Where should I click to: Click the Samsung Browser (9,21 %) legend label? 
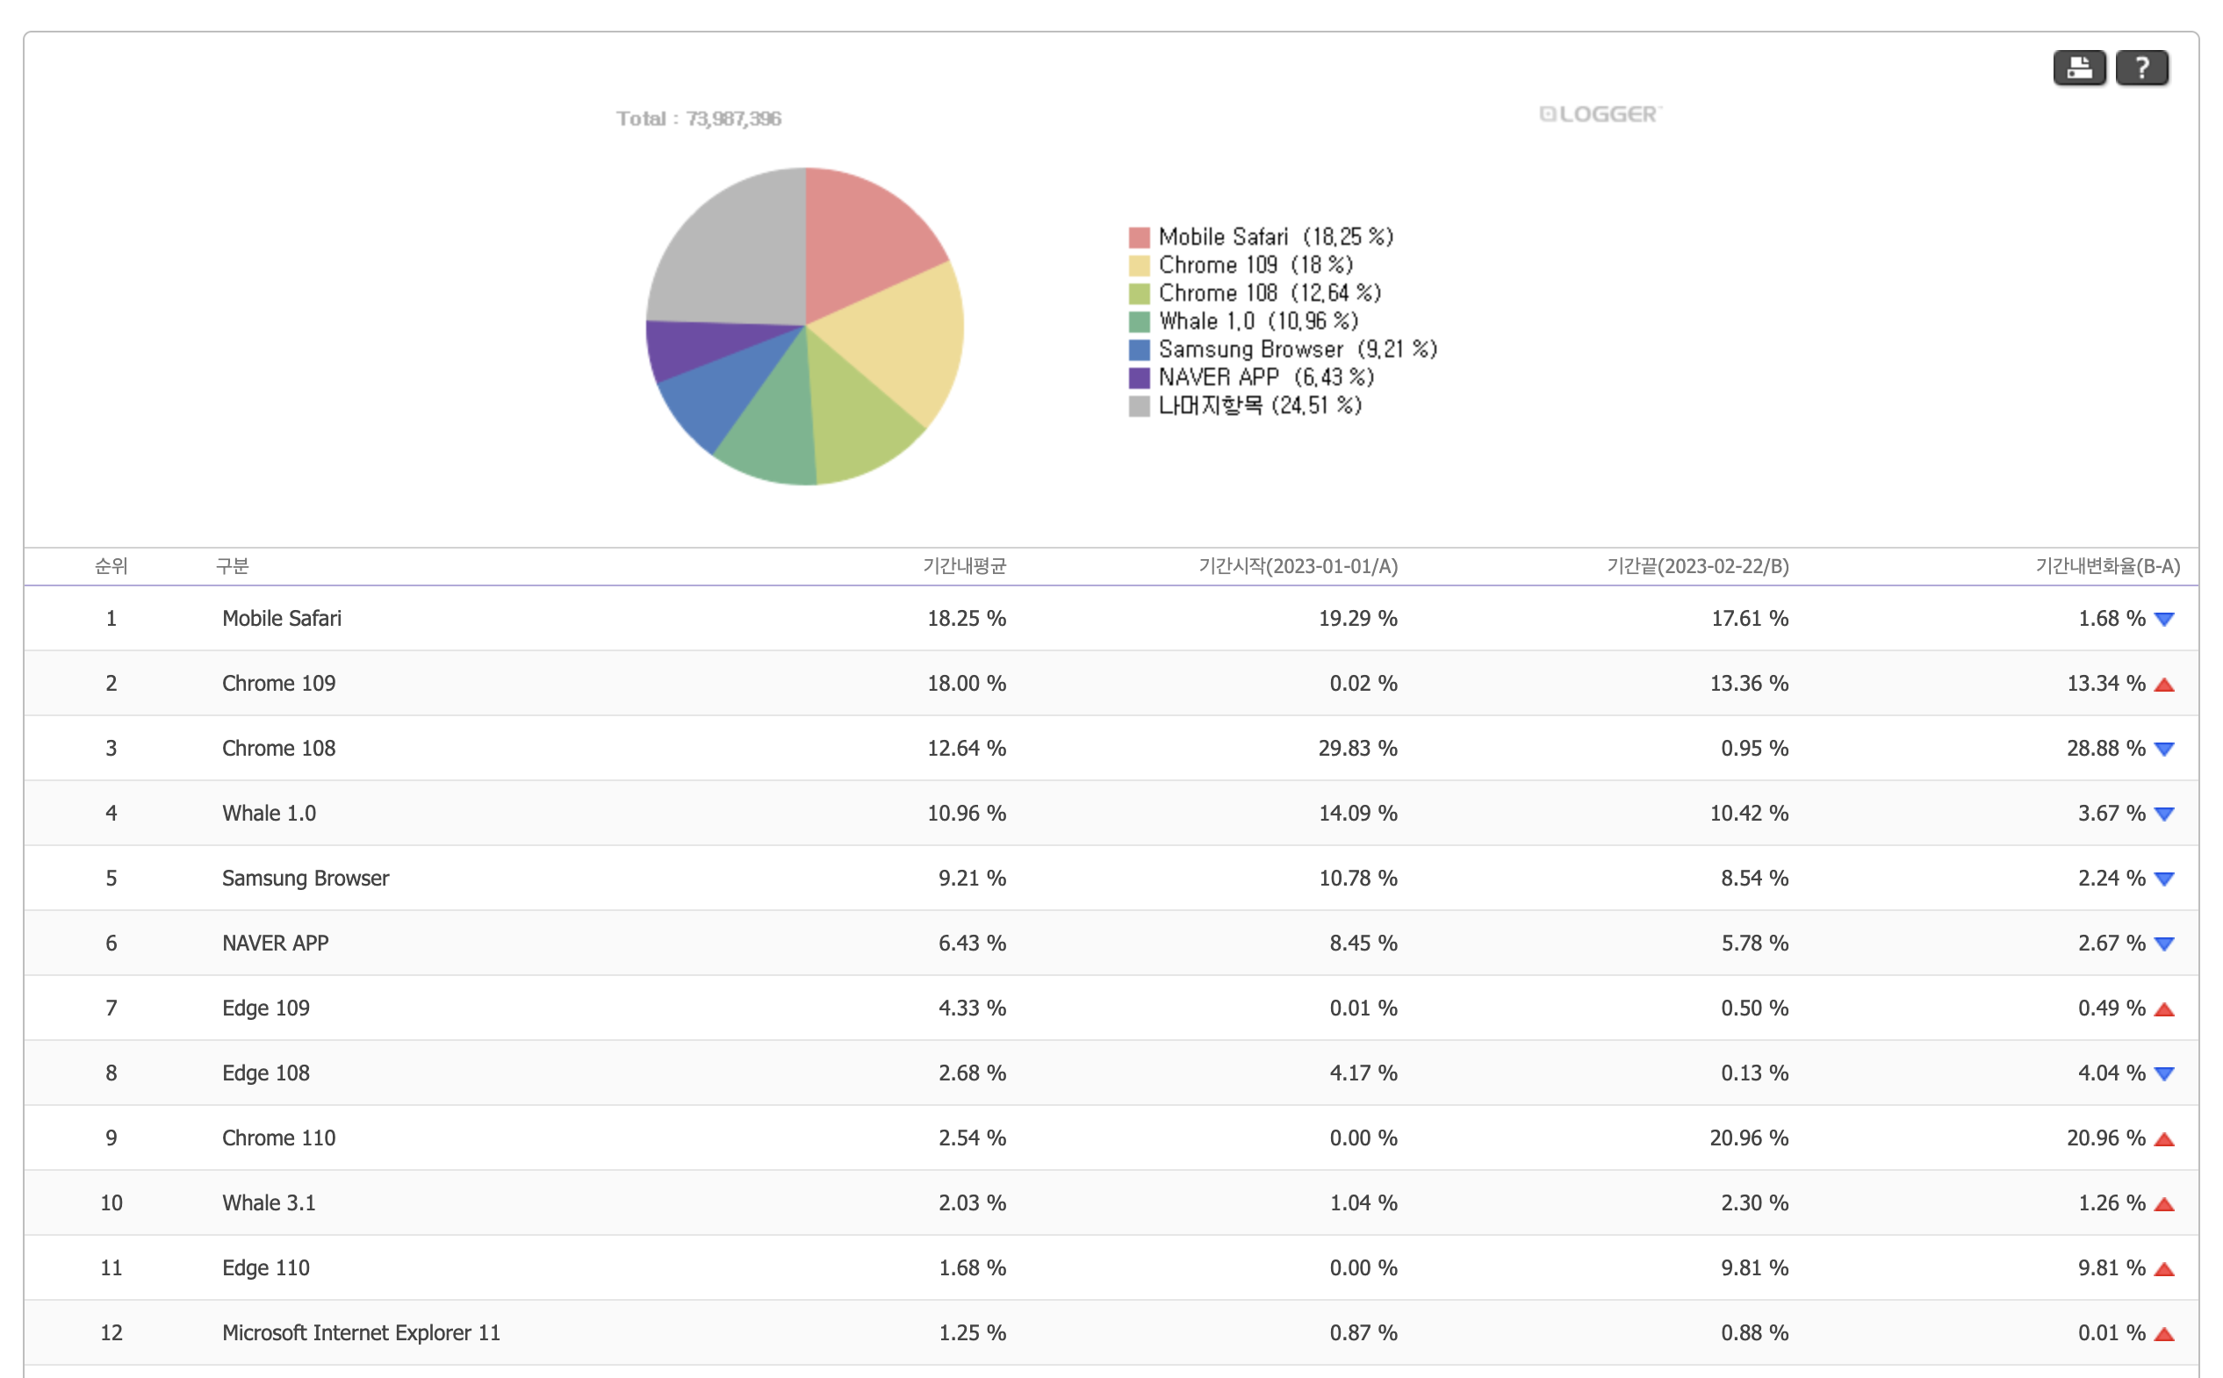click(1297, 349)
